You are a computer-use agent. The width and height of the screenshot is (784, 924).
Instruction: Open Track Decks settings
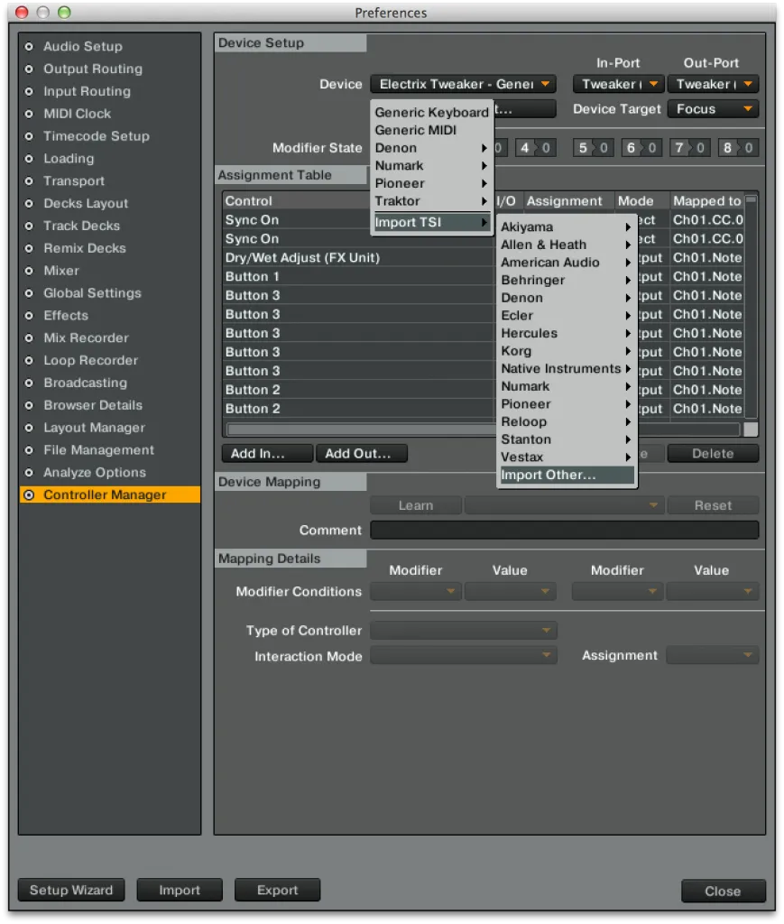tap(81, 226)
